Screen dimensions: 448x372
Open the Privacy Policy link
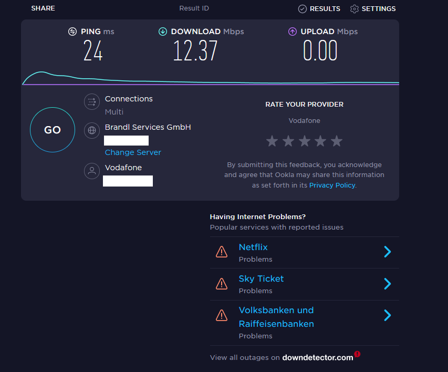click(332, 185)
